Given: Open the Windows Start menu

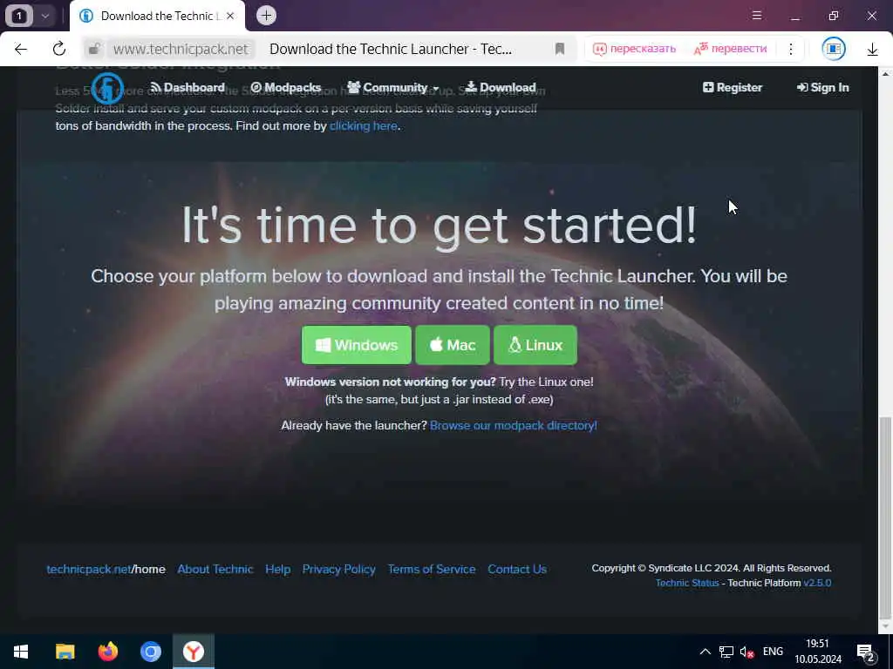Looking at the screenshot, I should pyautogui.click(x=21, y=652).
